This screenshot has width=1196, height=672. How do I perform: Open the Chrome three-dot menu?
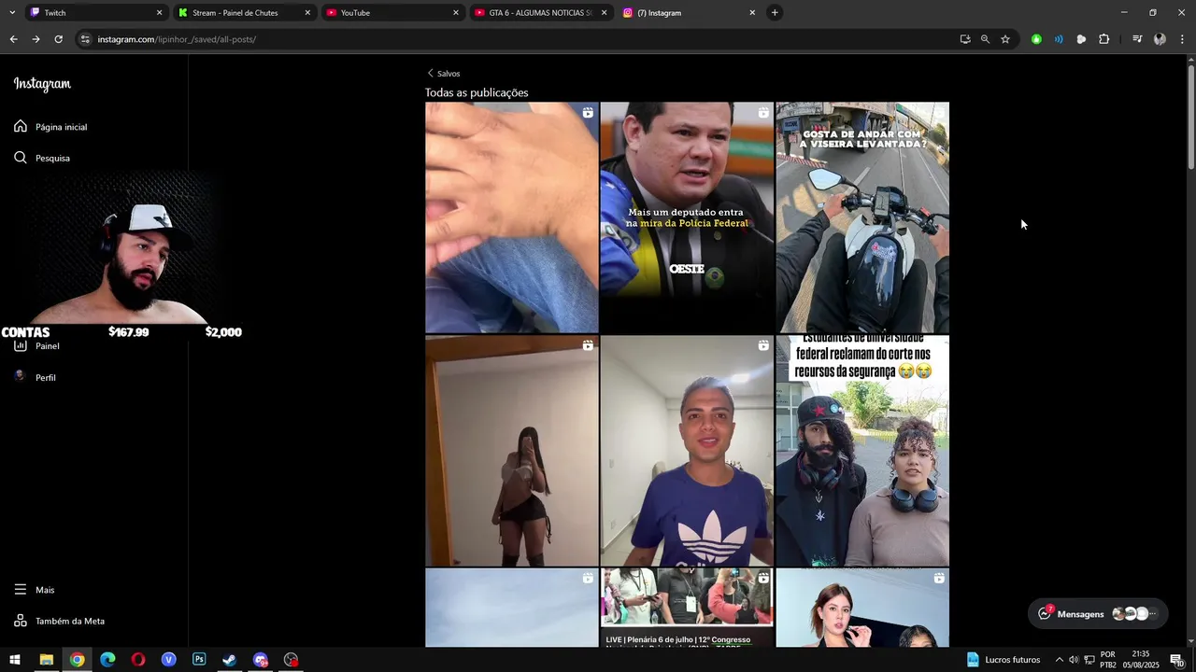[1182, 39]
